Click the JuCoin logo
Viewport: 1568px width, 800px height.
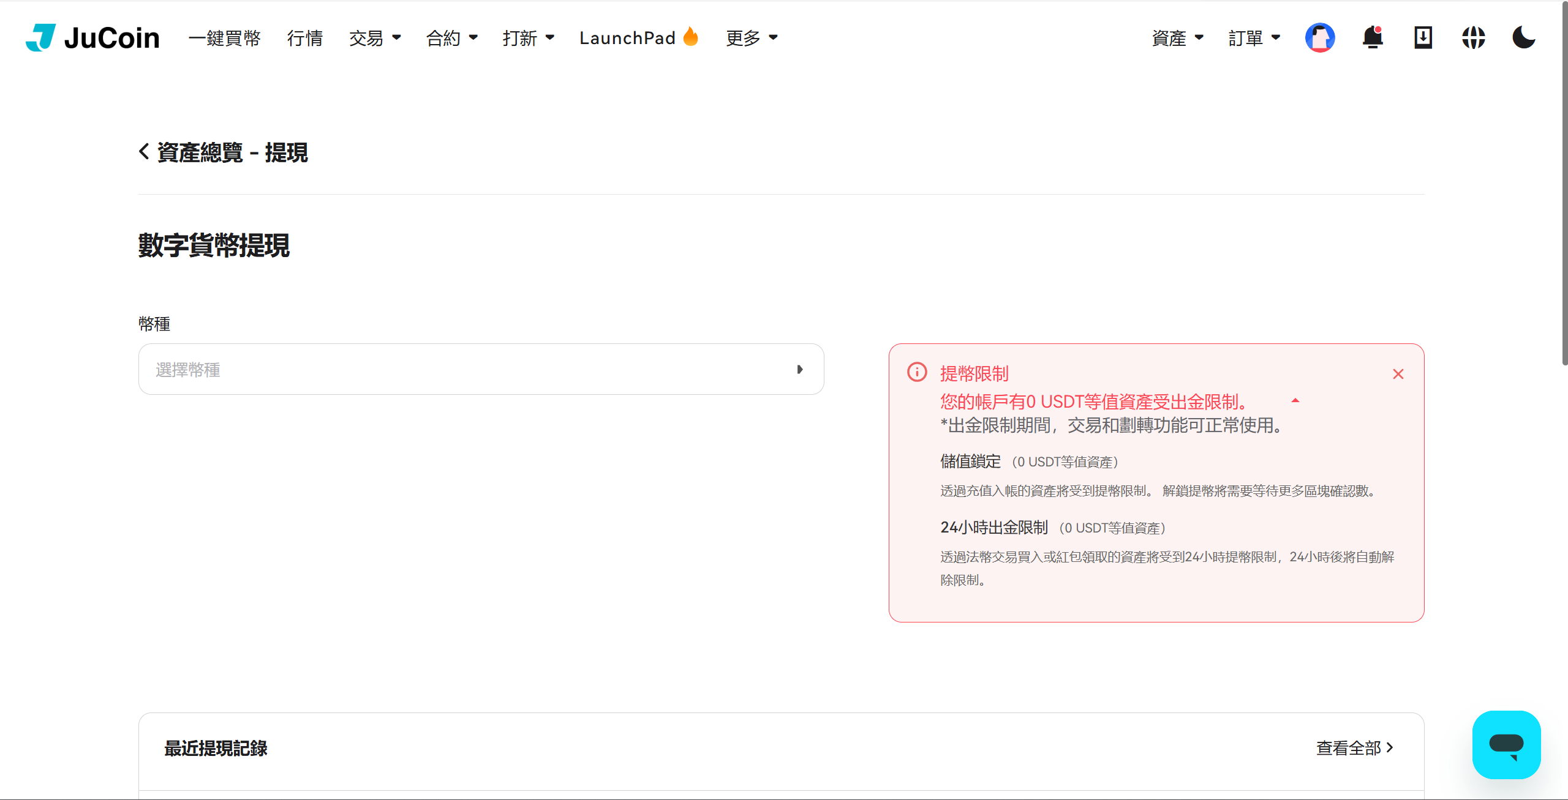[x=92, y=38]
